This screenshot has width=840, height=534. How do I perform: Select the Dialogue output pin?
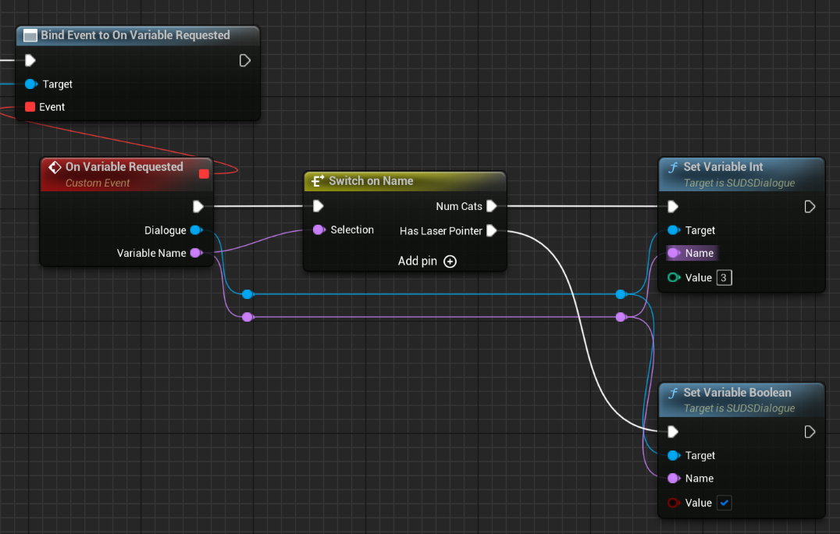click(x=197, y=230)
